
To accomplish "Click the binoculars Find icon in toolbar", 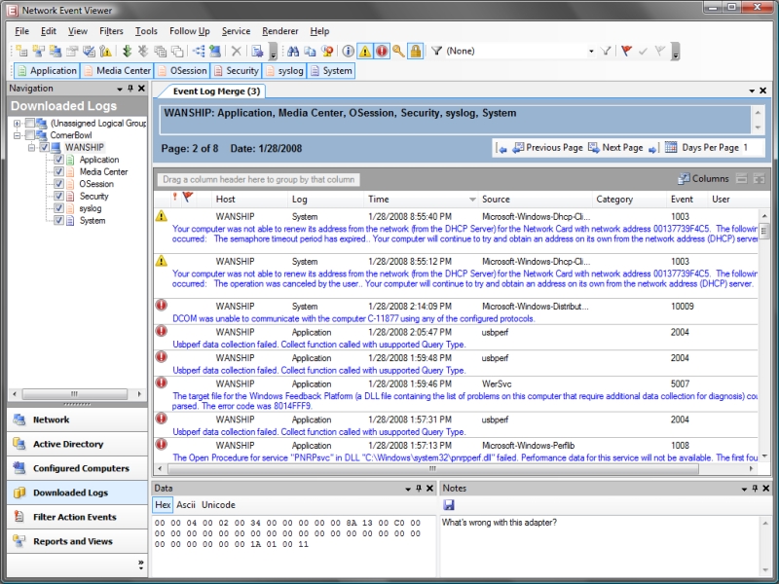I will 295,51.
